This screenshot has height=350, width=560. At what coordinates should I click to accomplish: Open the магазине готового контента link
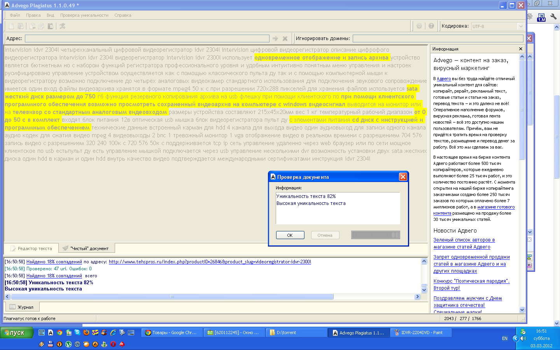(474, 210)
